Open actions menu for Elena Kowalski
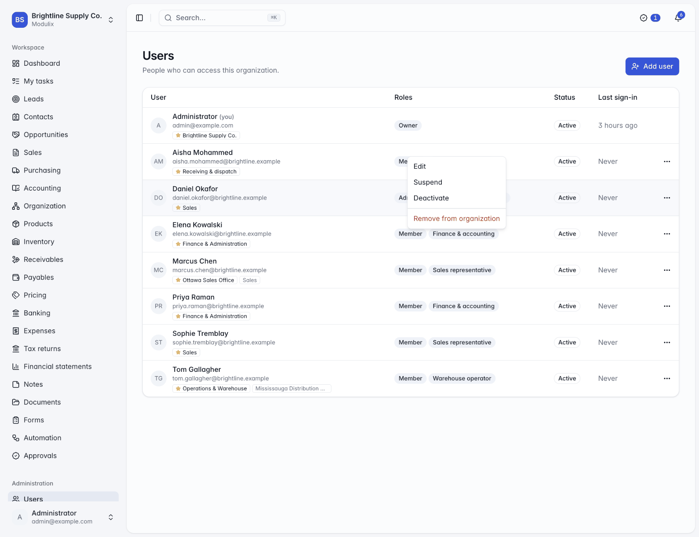The width and height of the screenshot is (699, 537). 667,234
